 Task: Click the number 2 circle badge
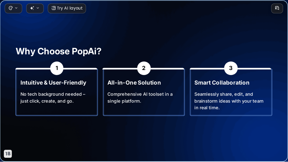[x=144, y=68]
